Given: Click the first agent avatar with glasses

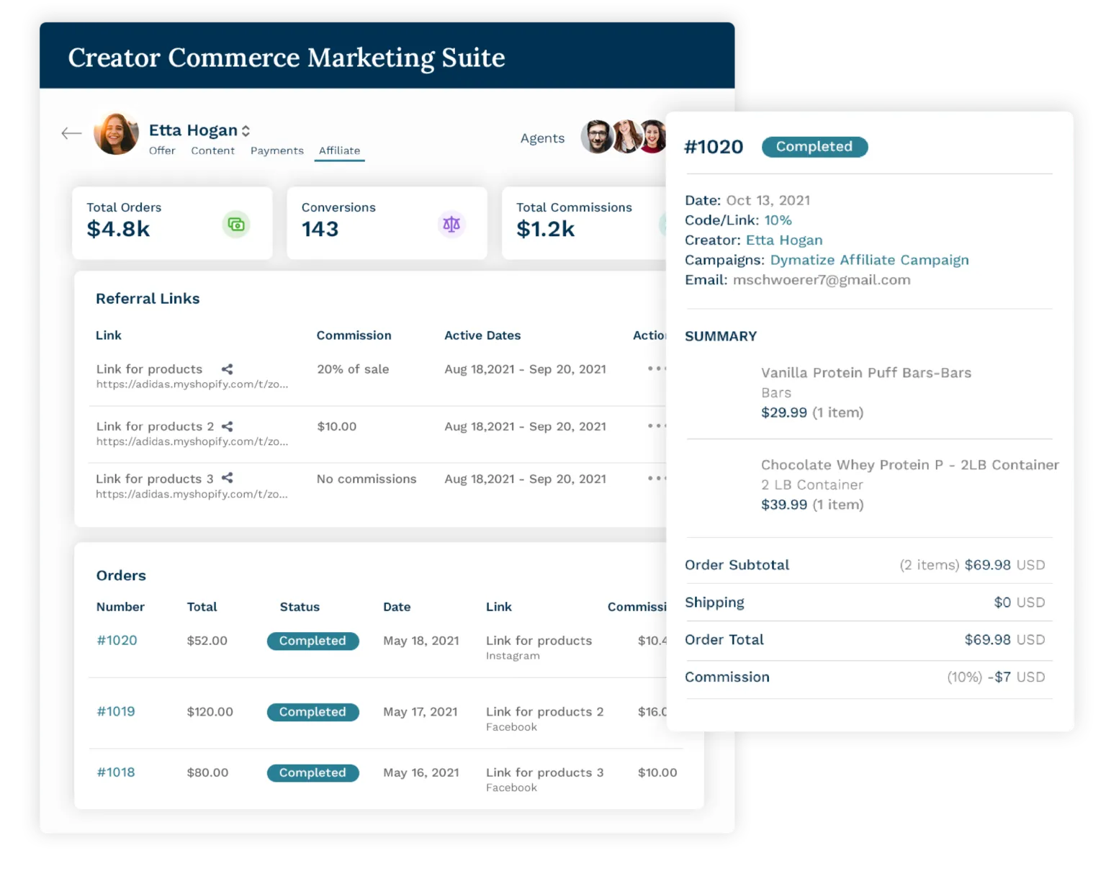Looking at the screenshot, I should tap(596, 136).
